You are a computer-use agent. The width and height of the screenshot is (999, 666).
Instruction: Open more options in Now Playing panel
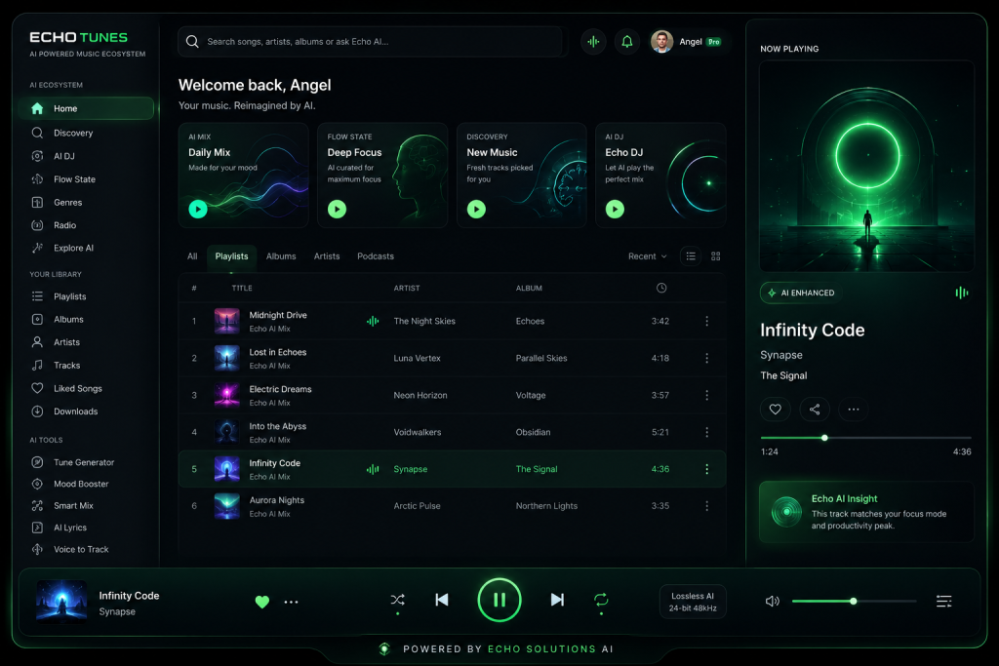(853, 410)
